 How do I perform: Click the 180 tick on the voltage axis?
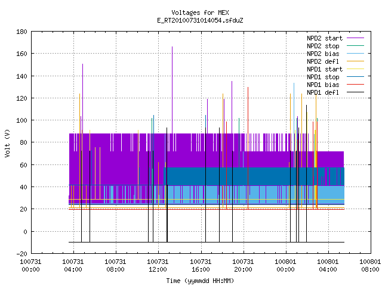(21, 32)
